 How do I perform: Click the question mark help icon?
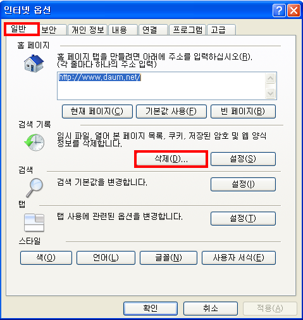tap(279, 10)
